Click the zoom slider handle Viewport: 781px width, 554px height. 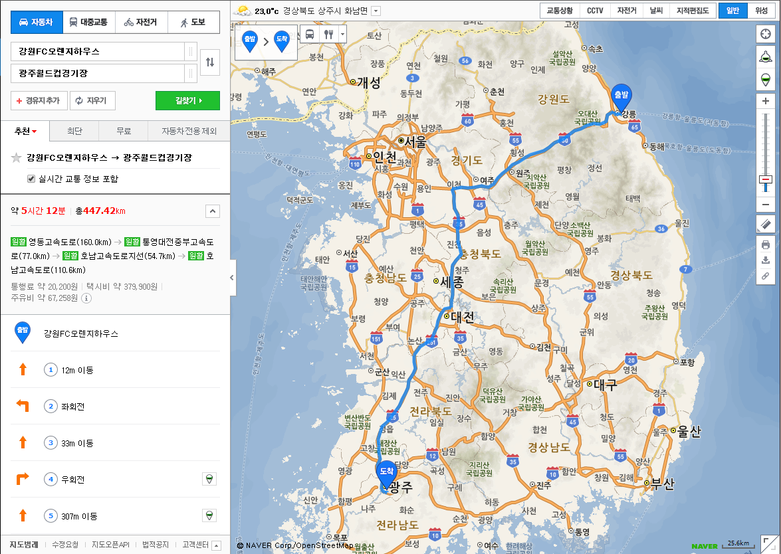[x=766, y=180]
